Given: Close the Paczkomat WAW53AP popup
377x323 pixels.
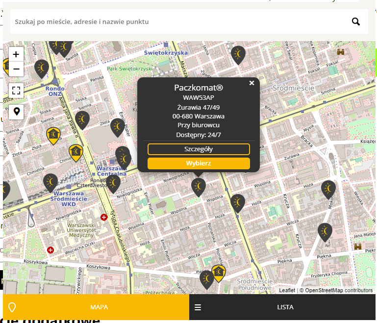Looking at the screenshot, I should 251,83.
